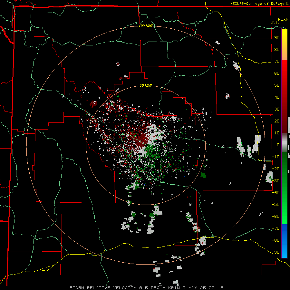Click the -80 value on the velocity scale

(x=275, y=240)
